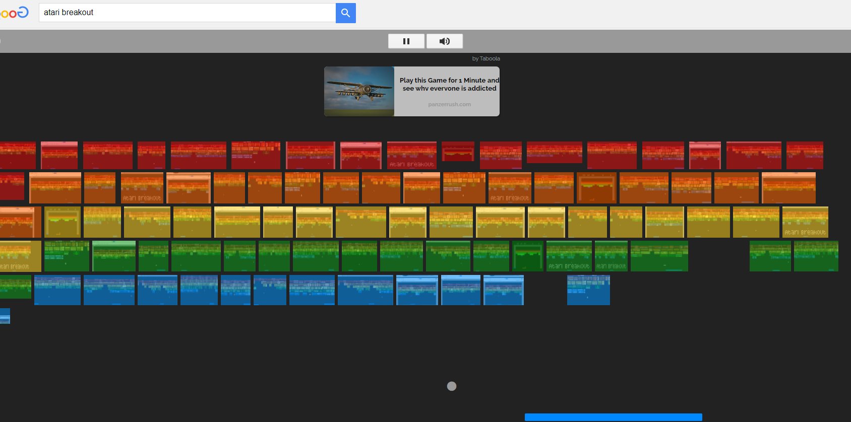Open the biplane ad thumbnail image
Screen dimensions: 851x422
click(x=359, y=91)
